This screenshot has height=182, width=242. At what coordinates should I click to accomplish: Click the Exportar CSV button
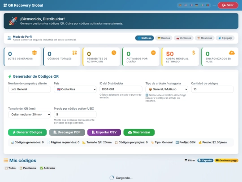click(x=104, y=132)
